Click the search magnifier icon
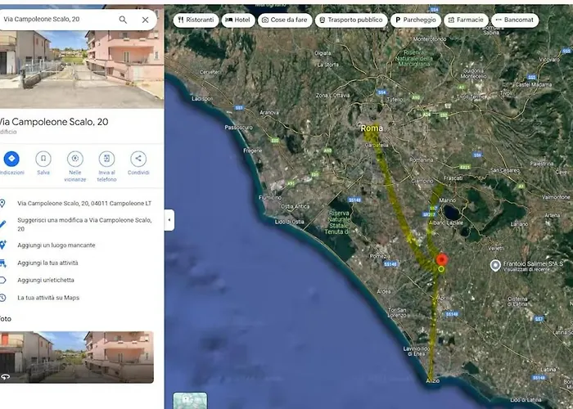The image size is (573, 409). (123, 20)
